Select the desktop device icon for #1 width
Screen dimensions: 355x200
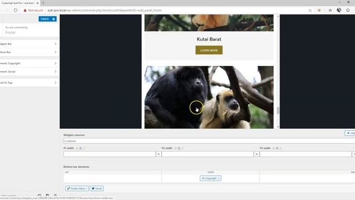(x=77, y=148)
